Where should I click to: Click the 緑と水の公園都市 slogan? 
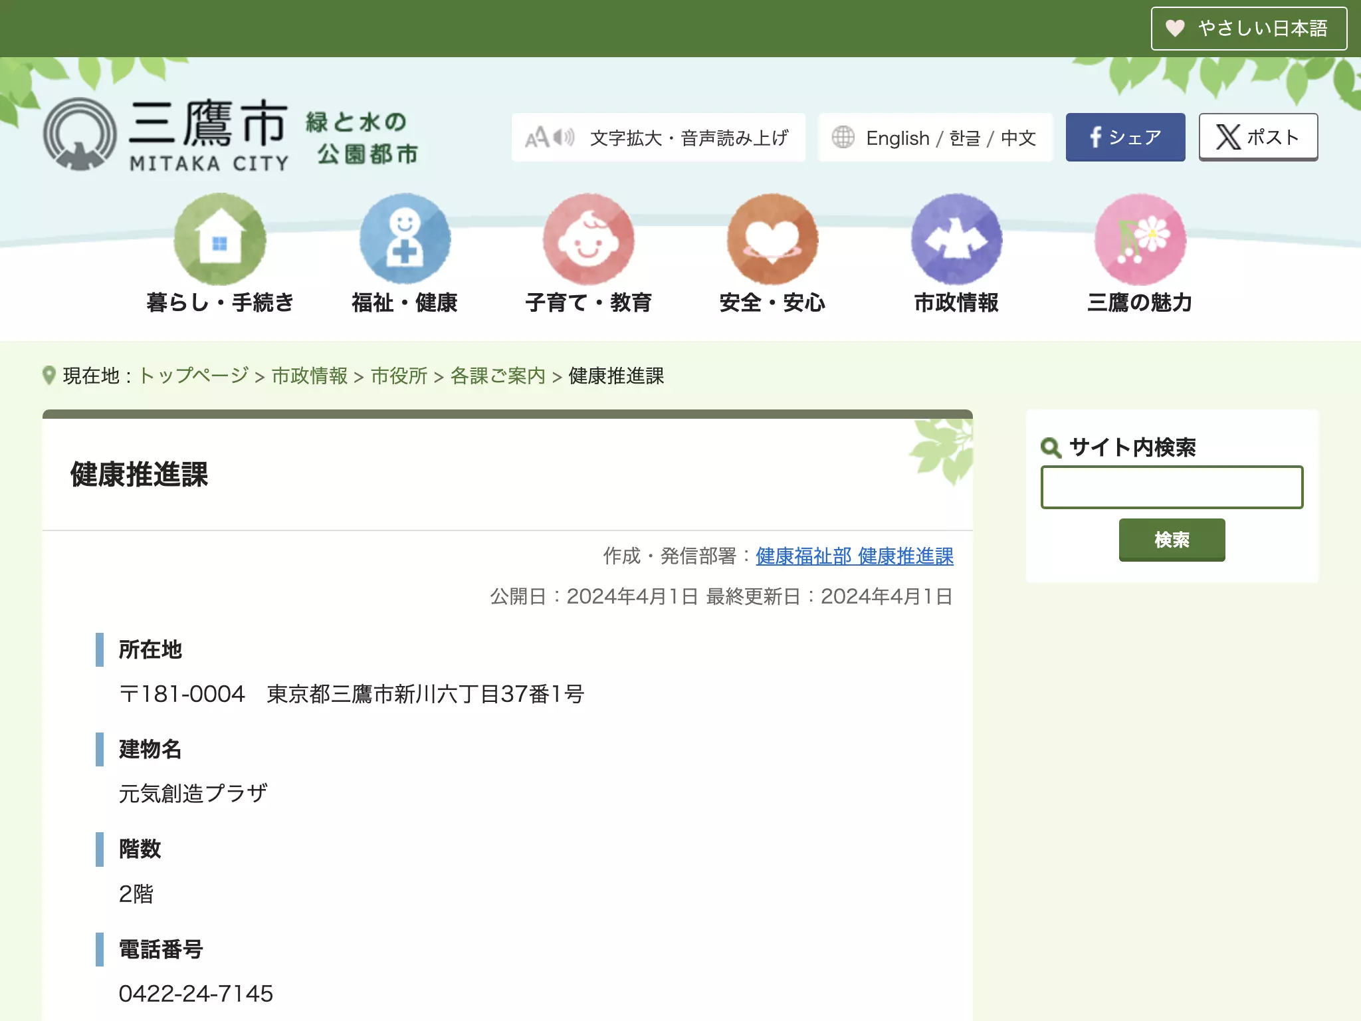(362, 138)
